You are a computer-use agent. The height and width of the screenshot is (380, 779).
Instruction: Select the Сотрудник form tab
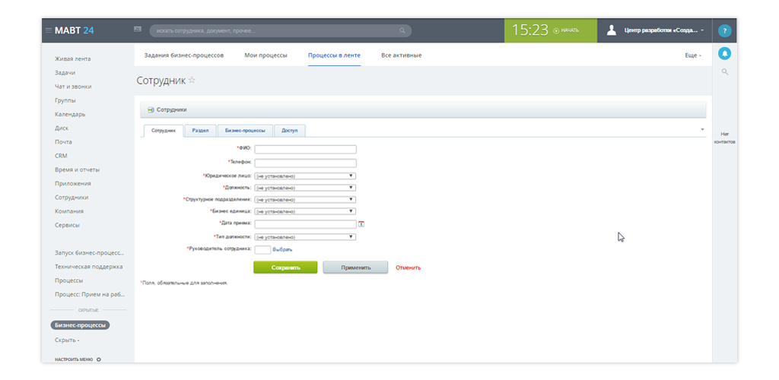(164, 131)
